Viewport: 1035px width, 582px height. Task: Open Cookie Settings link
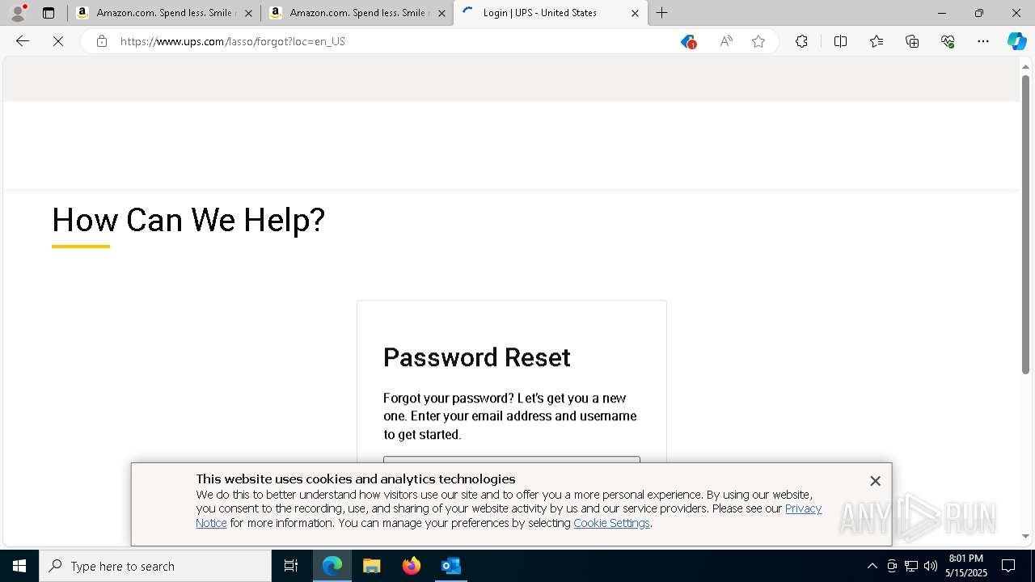click(611, 523)
